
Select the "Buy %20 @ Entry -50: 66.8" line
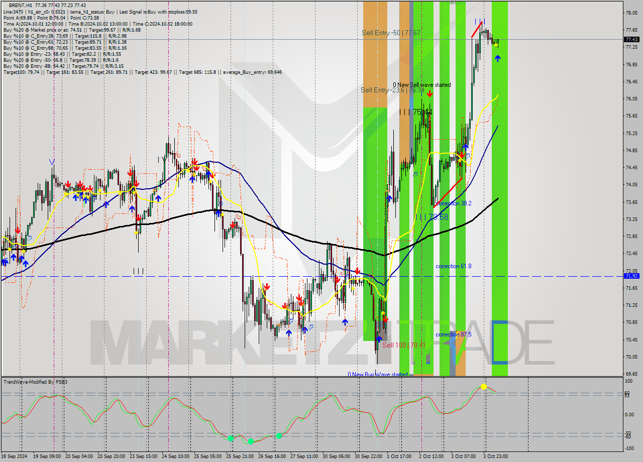pyautogui.click(x=61, y=60)
